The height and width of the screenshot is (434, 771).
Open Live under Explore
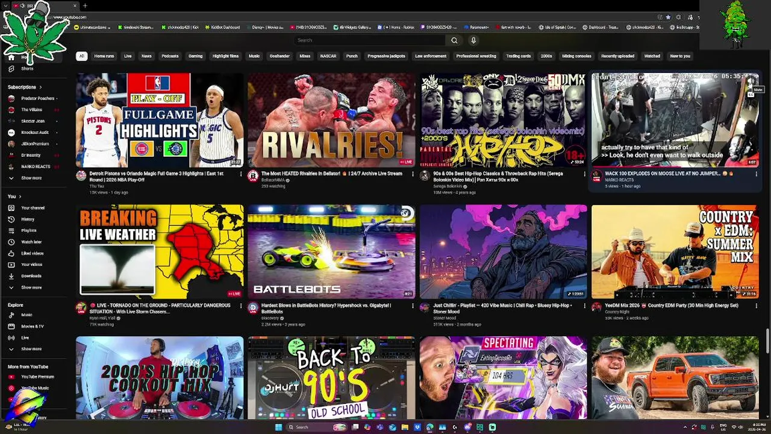click(x=25, y=338)
